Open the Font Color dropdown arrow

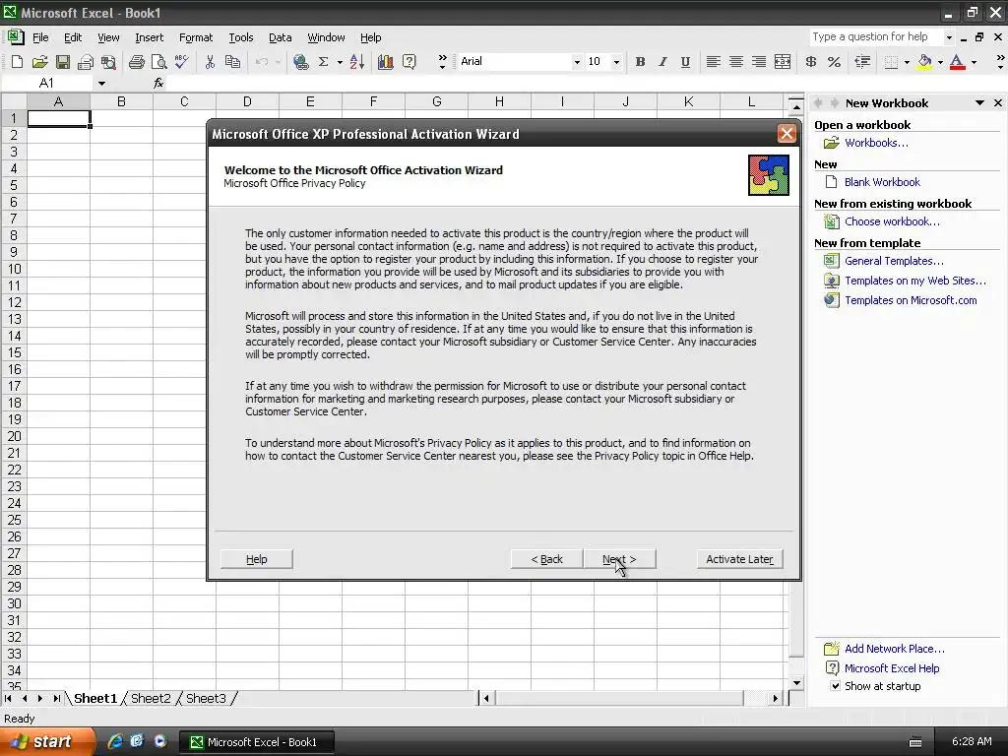pos(974,62)
